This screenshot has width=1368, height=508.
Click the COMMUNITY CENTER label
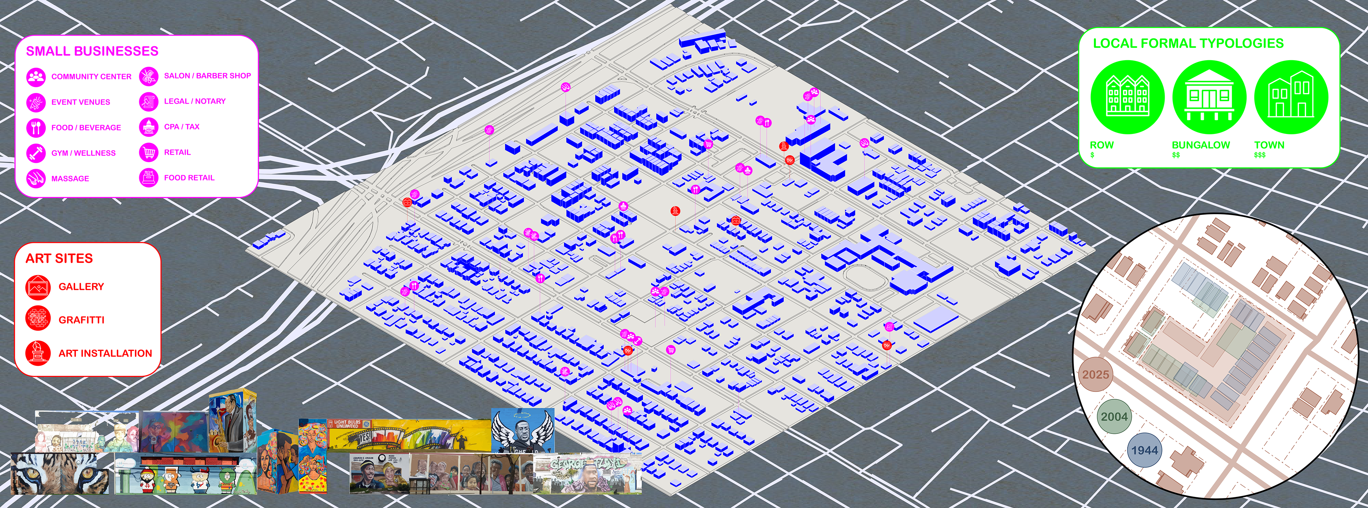(x=91, y=77)
